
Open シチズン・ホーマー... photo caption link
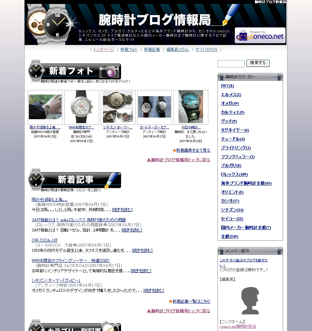pos(118,127)
